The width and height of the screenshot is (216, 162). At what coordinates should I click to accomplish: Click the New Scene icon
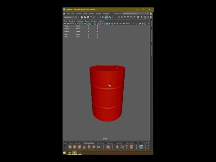[82, 17]
